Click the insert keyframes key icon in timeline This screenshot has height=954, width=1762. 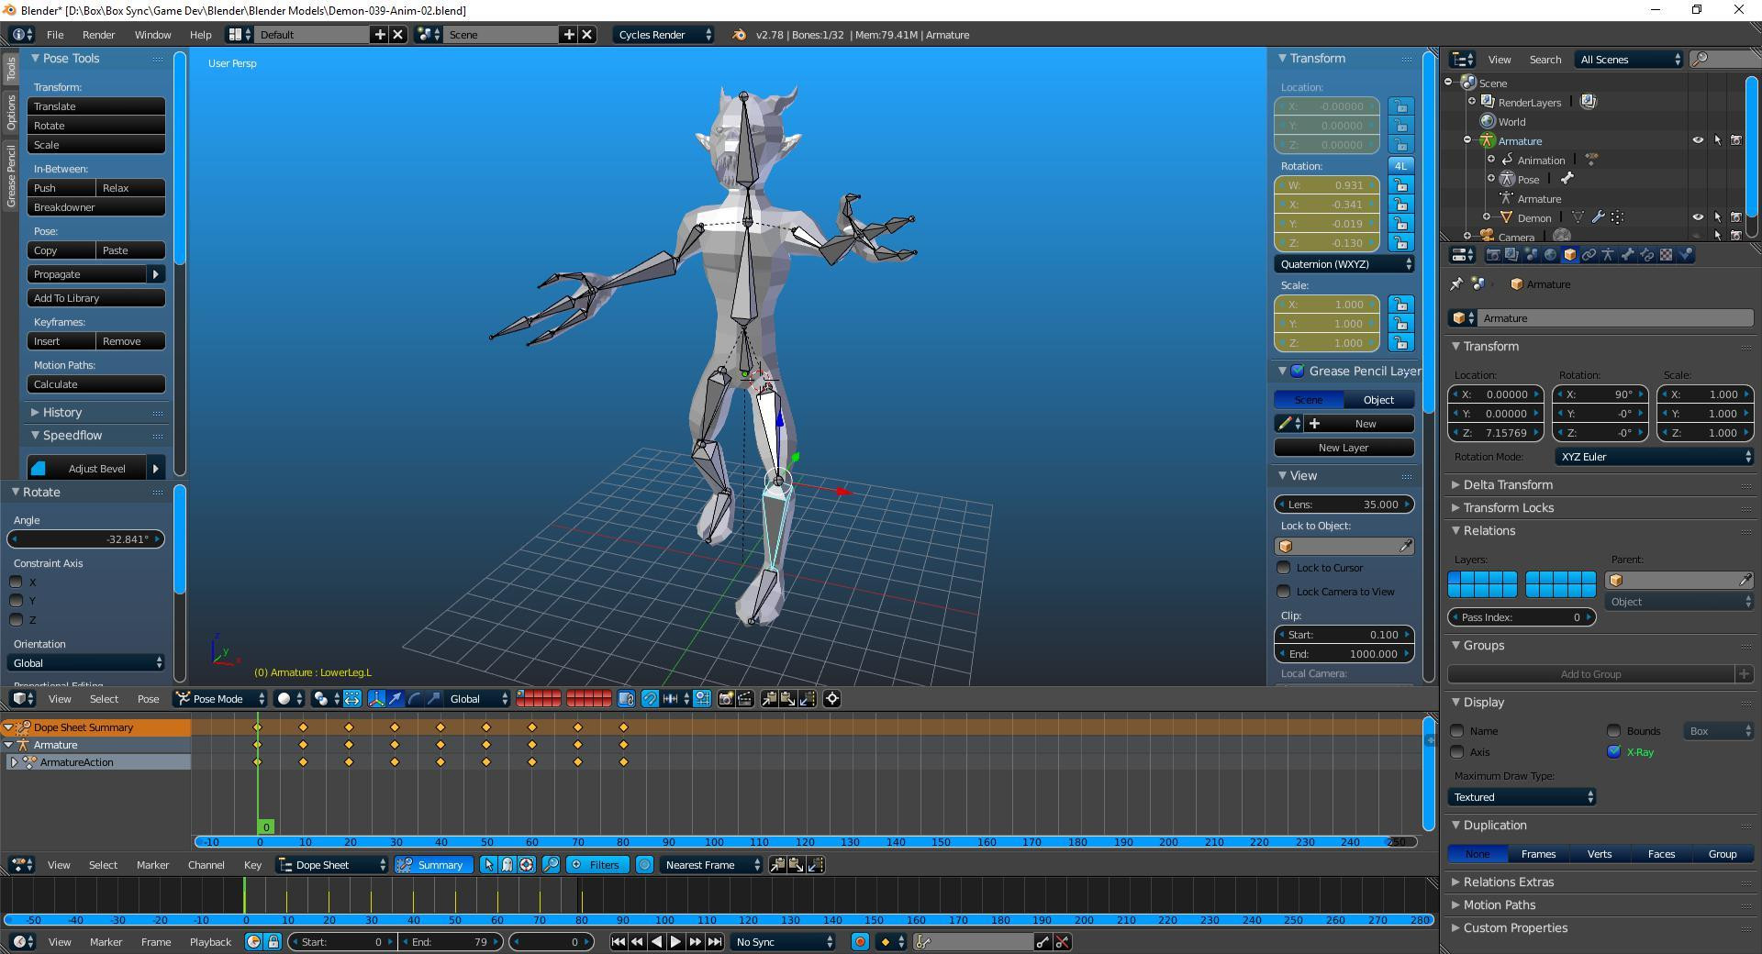1043,942
